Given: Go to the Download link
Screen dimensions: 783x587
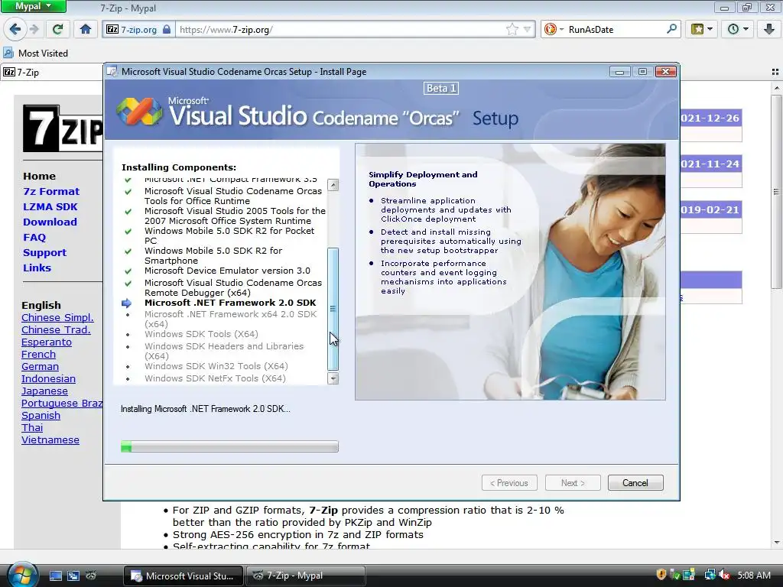Looking at the screenshot, I should click(50, 222).
